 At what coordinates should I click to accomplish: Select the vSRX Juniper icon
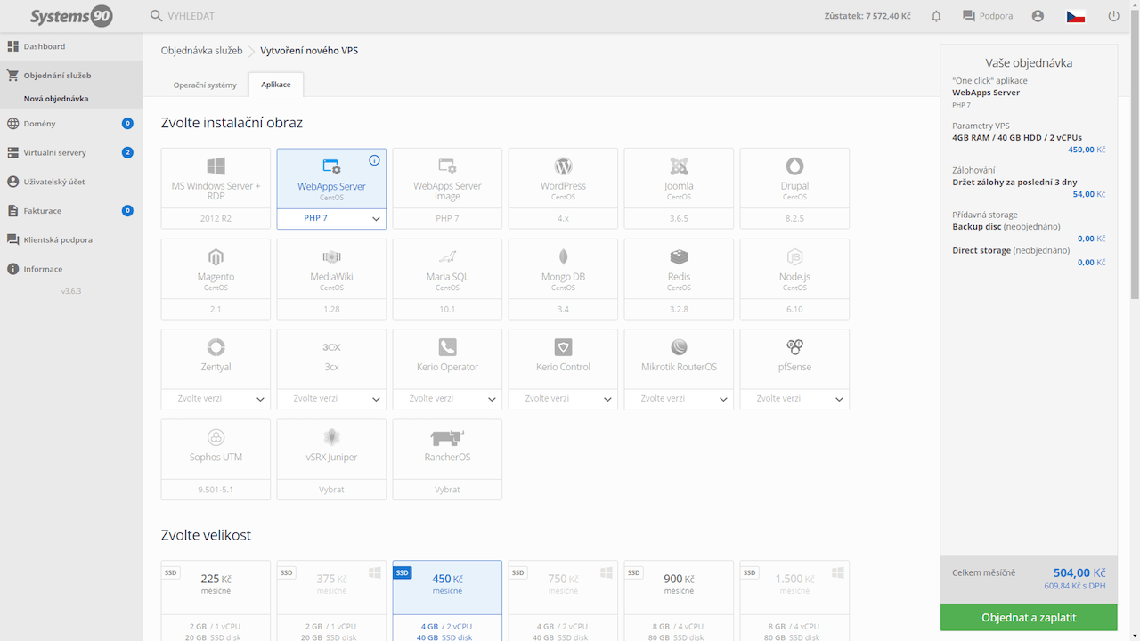(331, 437)
